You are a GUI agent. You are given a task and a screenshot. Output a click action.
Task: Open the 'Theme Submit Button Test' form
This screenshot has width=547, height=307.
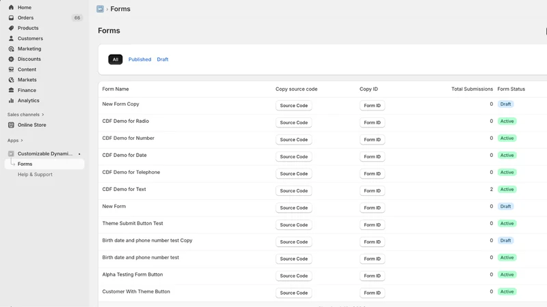(133, 224)
